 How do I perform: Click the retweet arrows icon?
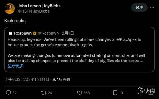coord(44,93)
